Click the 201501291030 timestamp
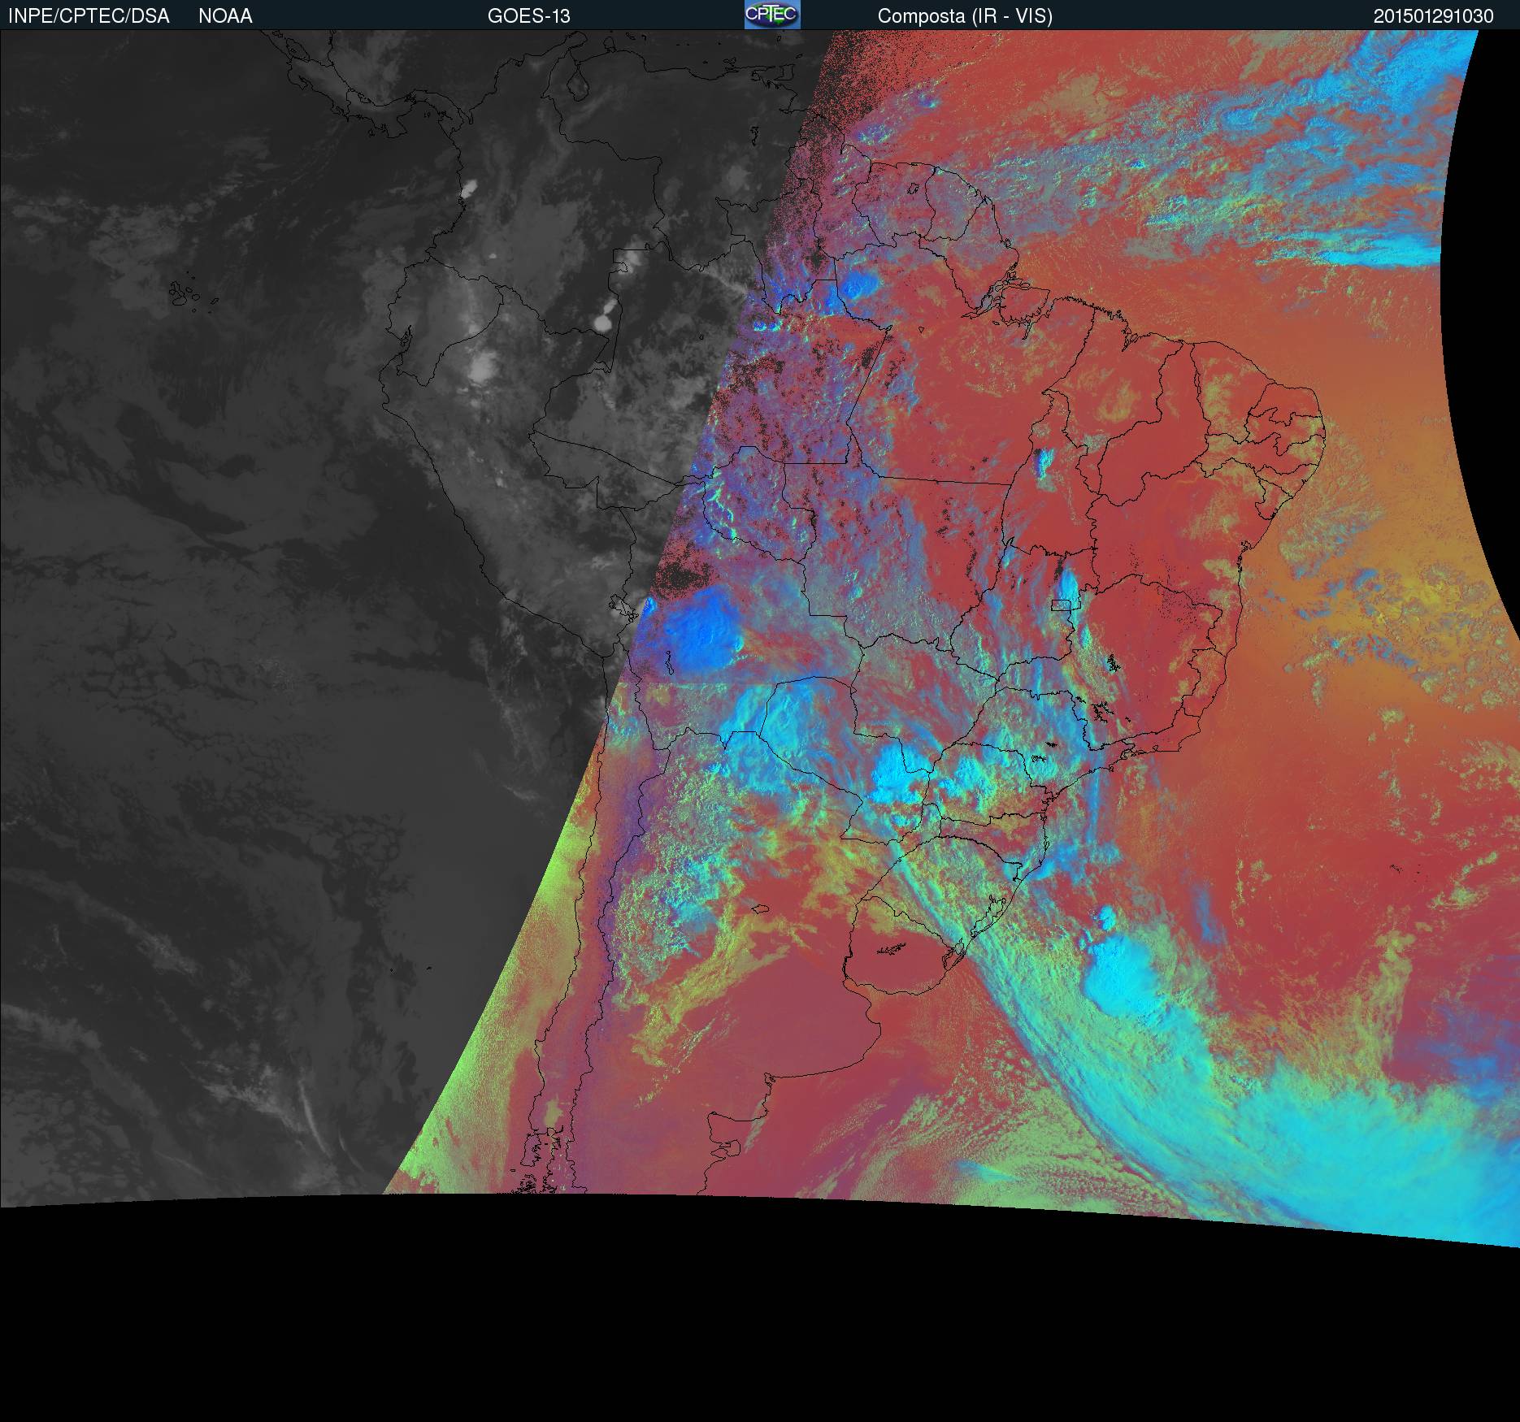The image size is (1520, 1422). click(1434, 16)
